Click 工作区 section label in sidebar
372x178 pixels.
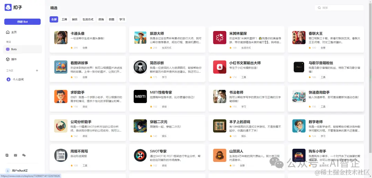10,71
